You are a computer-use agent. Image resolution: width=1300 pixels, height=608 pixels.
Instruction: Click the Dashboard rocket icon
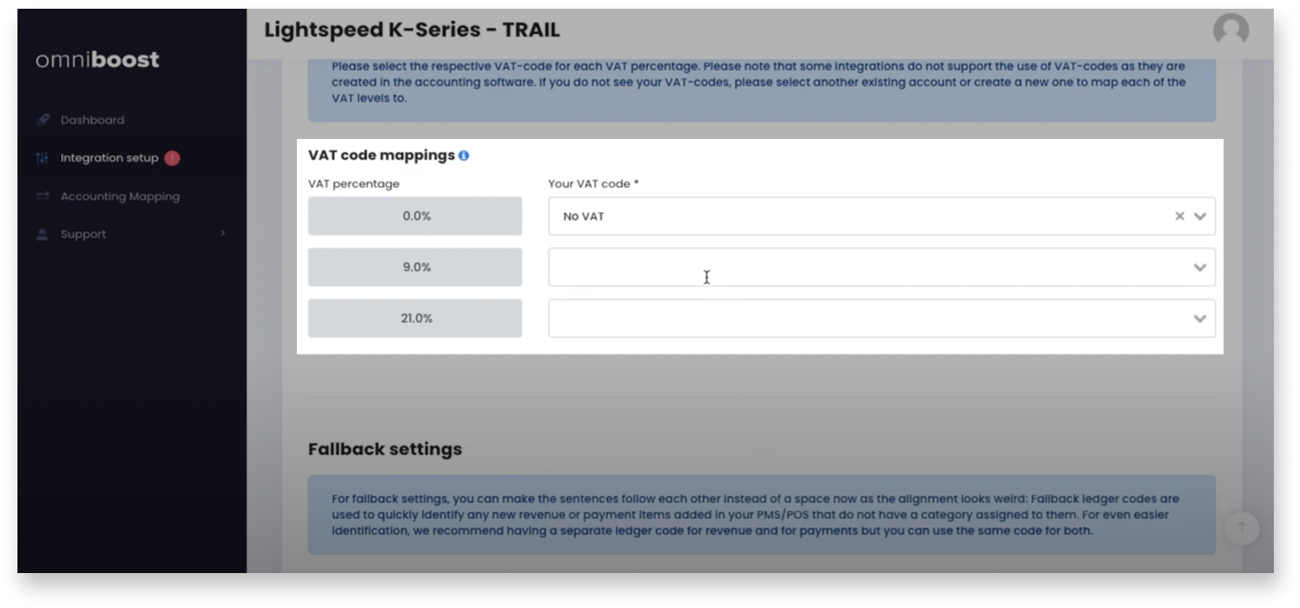pos(42,120)
